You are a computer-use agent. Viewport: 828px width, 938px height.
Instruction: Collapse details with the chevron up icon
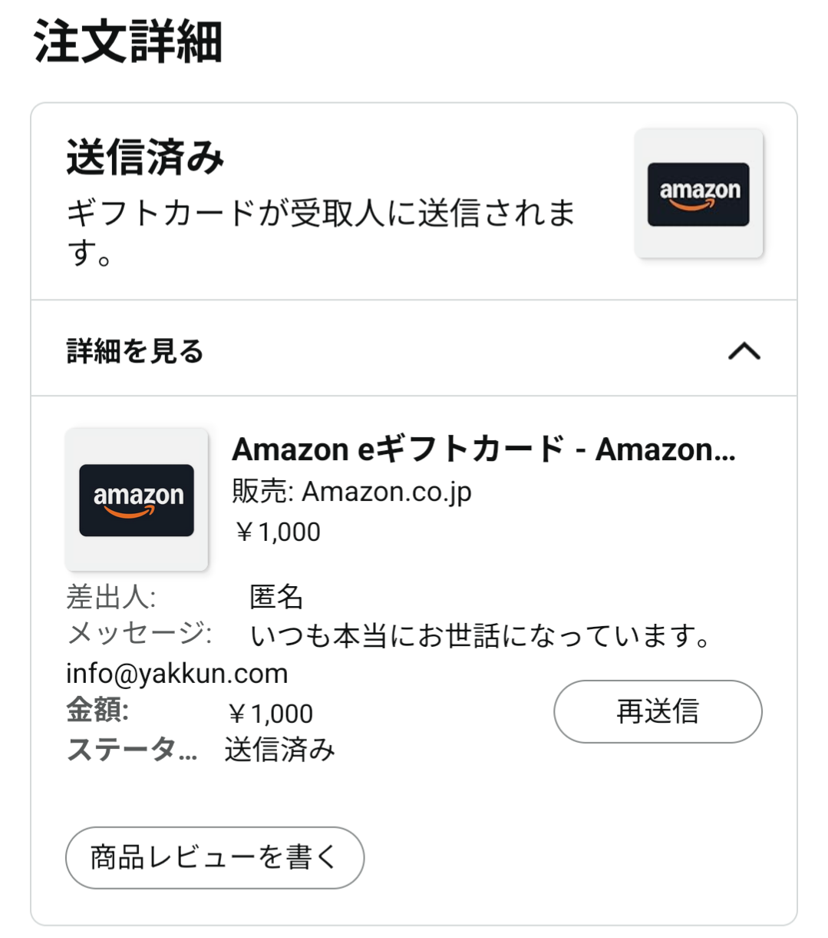(743, 351)
